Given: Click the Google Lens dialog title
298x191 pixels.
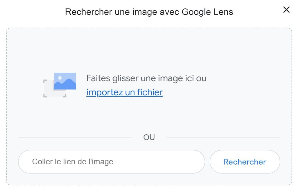Looking at the screenshot, I should click(x=149, y=12).
